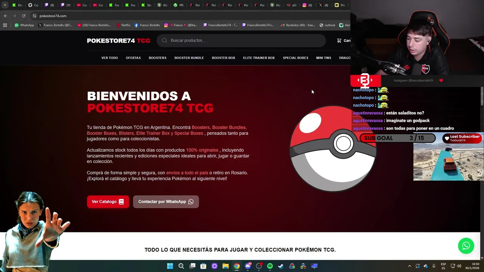Open BOOSTER BOX category

[223, 58]
